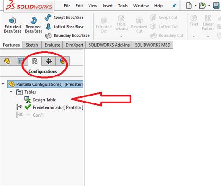Click the Linear Pattern tool
The image size is (221, 186).
point(208,23)
